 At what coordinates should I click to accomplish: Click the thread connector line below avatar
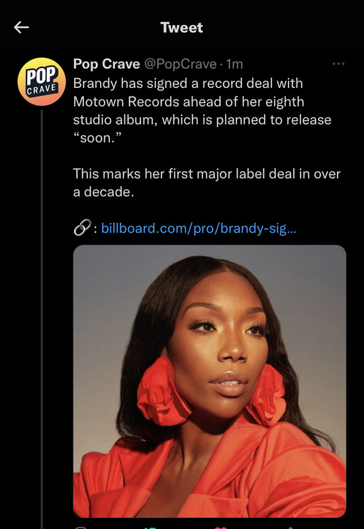(42, 319)
